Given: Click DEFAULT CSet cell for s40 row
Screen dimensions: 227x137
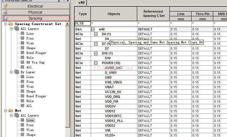Looking at the screenshot, I should tap(154, 29).
